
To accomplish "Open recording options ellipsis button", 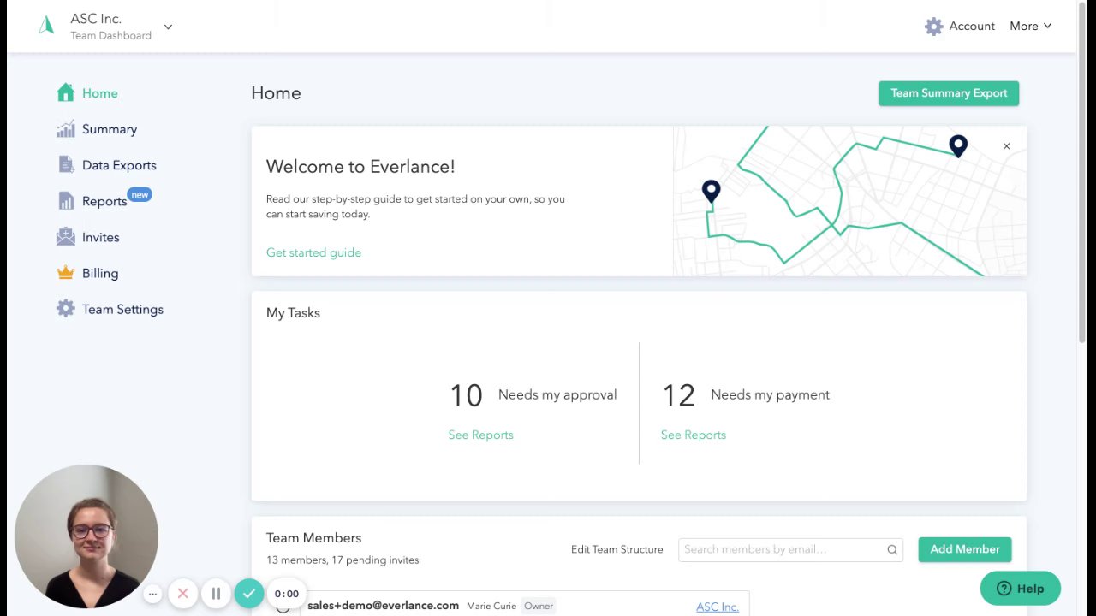I will [152, 593].
